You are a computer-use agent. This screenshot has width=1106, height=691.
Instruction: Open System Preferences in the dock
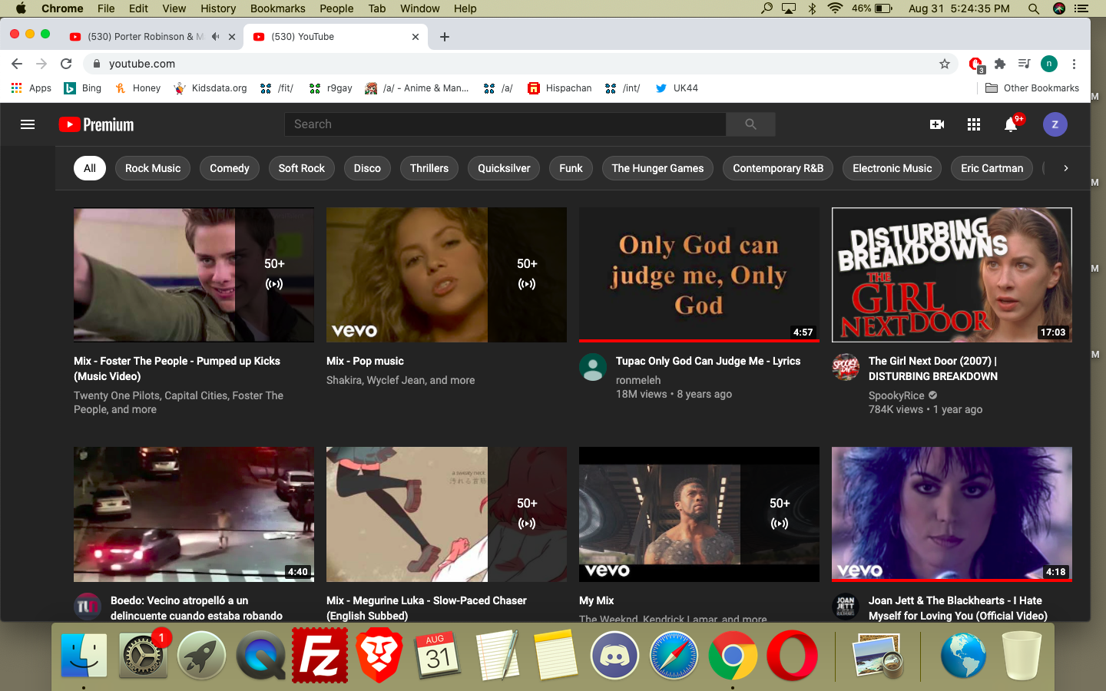pyautogui.click(x=143, y=656)
